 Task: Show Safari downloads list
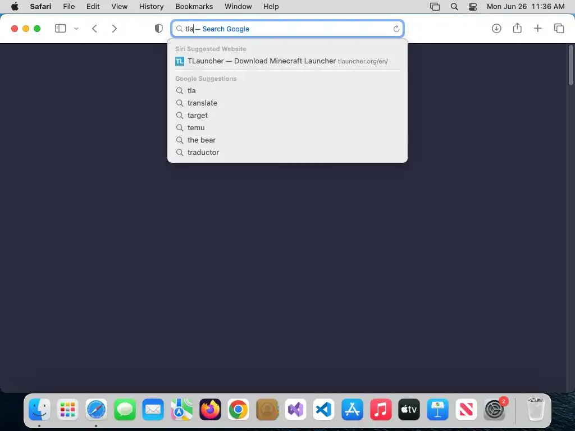point(496,28)
